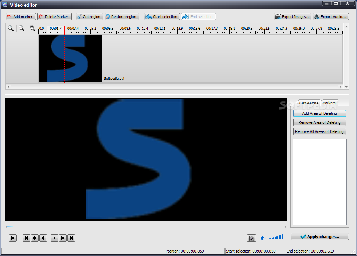This screenshot has width=357, height=256.
Task: Apply changes to the video
Action: click(320, 237)
